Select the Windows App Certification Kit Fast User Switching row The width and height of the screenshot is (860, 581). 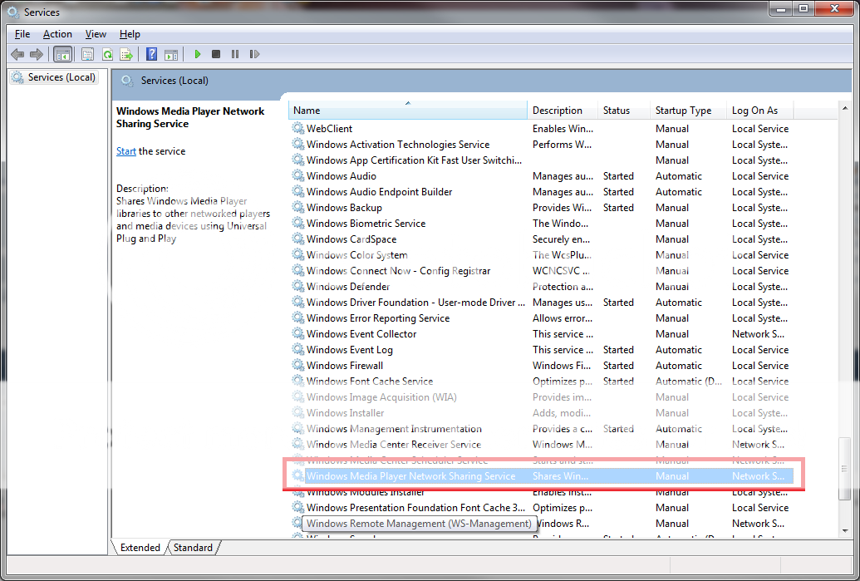point(541,160)
